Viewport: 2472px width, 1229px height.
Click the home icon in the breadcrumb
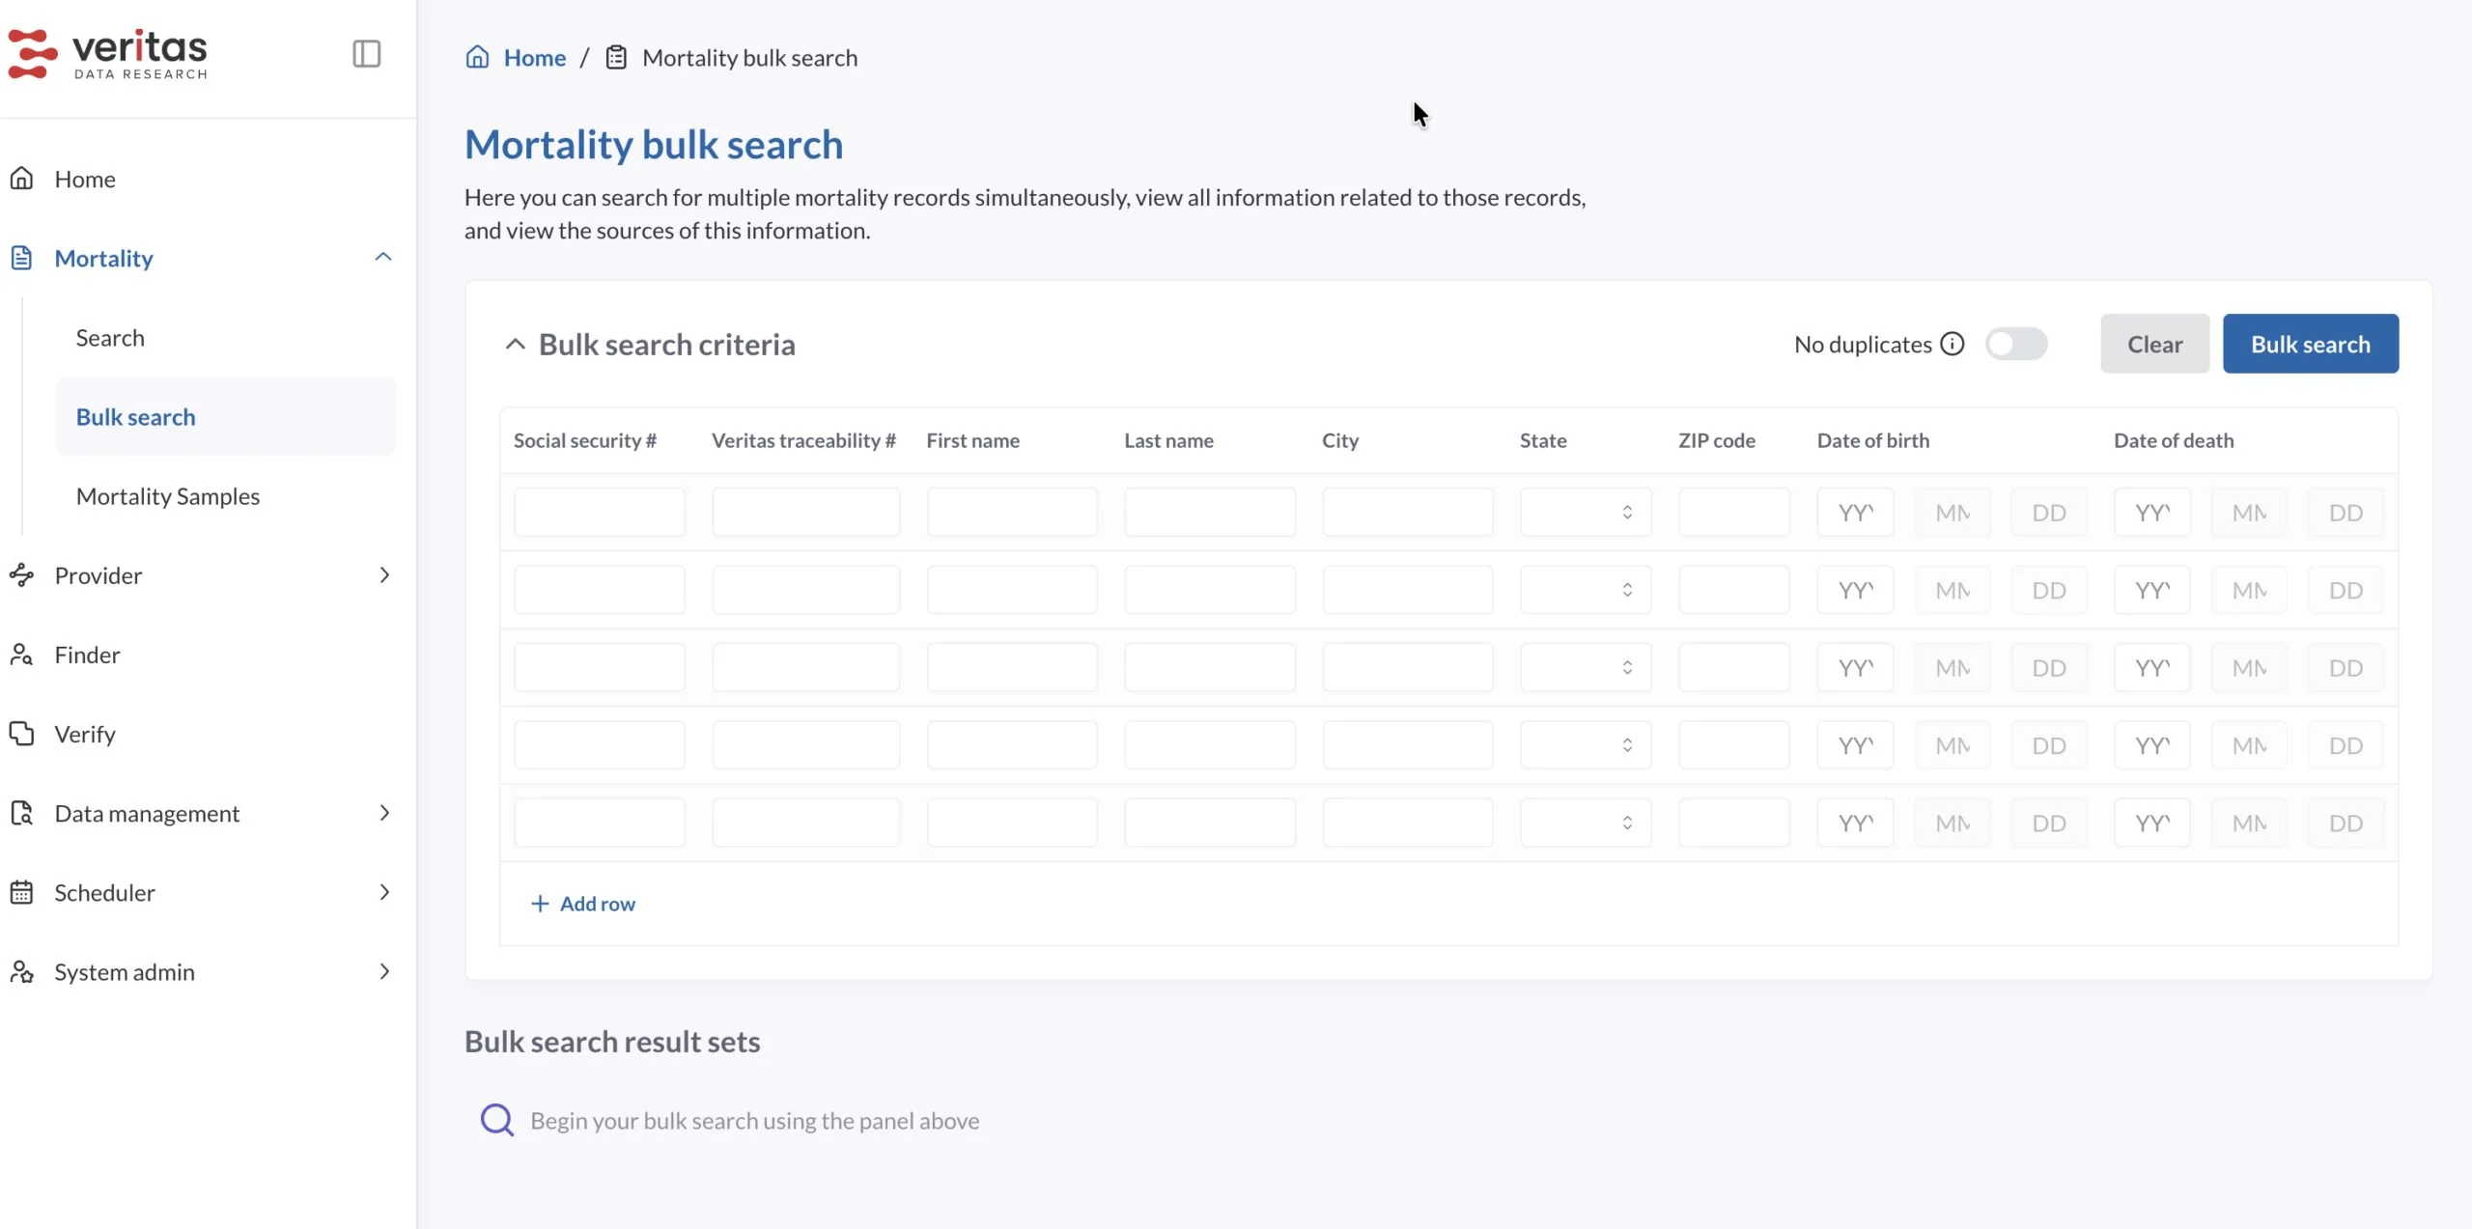click(477, 57)
